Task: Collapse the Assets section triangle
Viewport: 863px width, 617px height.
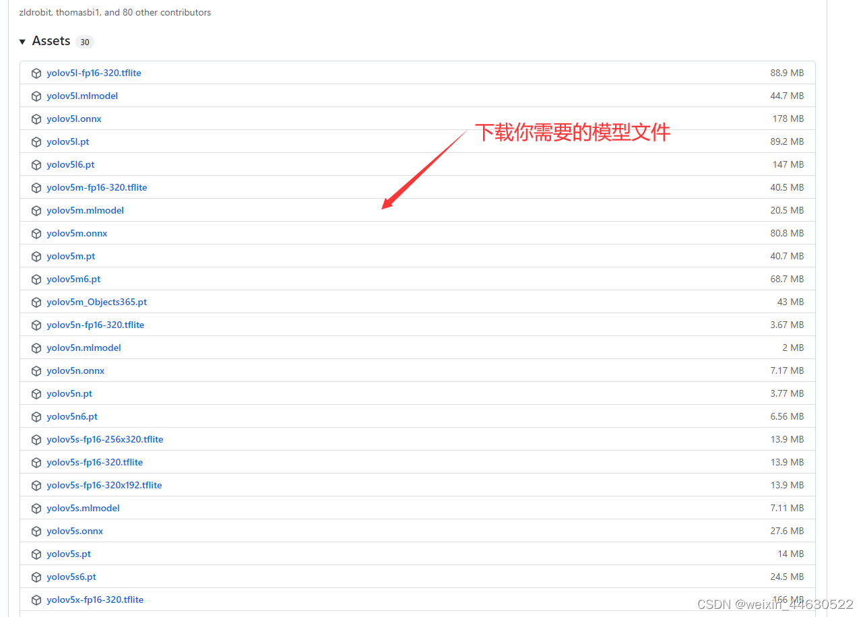Action: coord(22,42)
